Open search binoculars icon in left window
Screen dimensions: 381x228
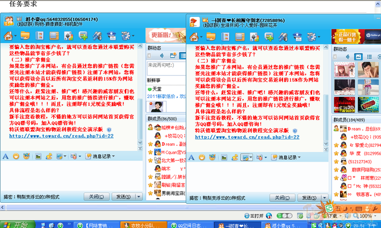tap(97, 36)
